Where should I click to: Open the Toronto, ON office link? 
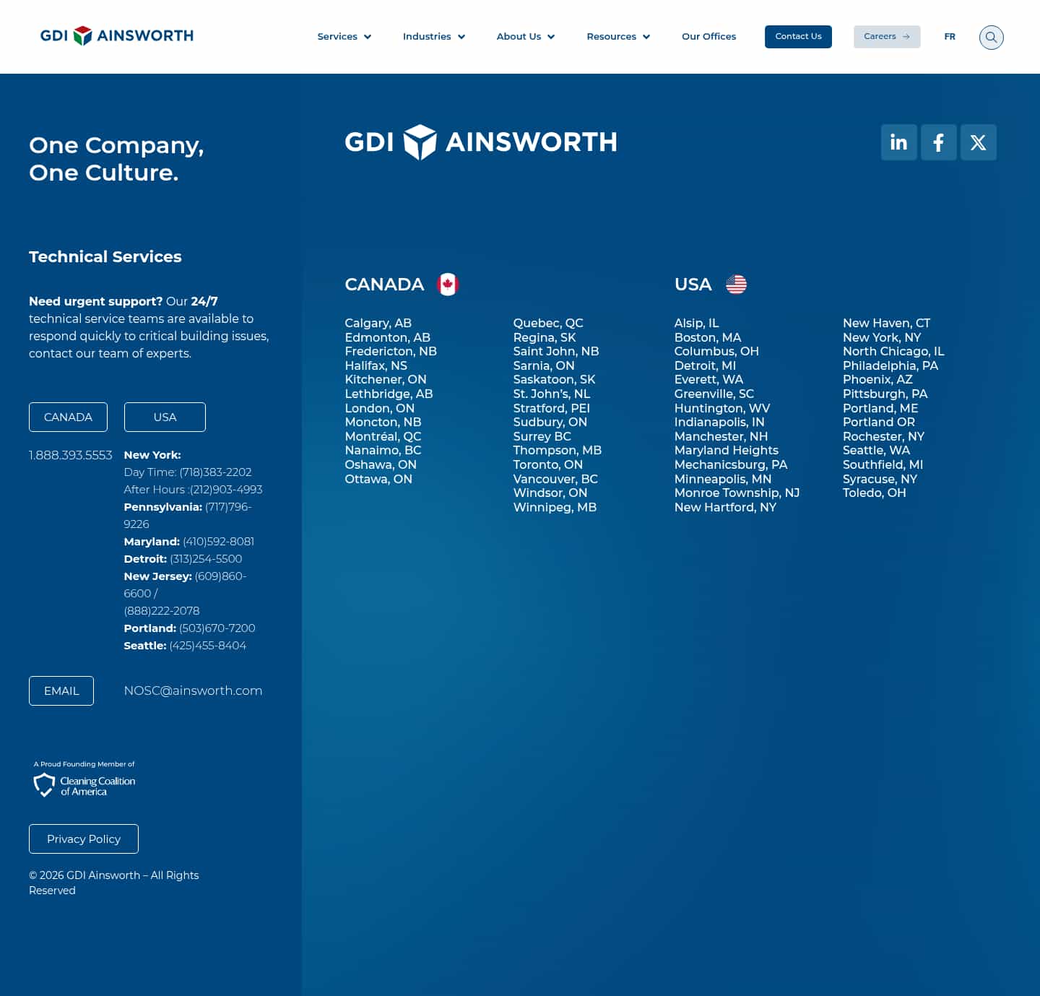pos(547,464)
